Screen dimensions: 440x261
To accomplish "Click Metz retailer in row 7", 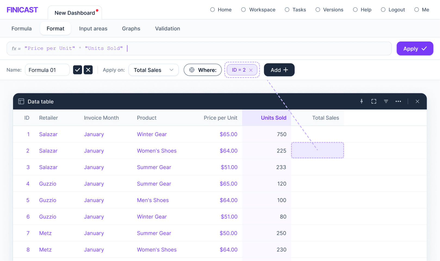I will tap(45, 233).
